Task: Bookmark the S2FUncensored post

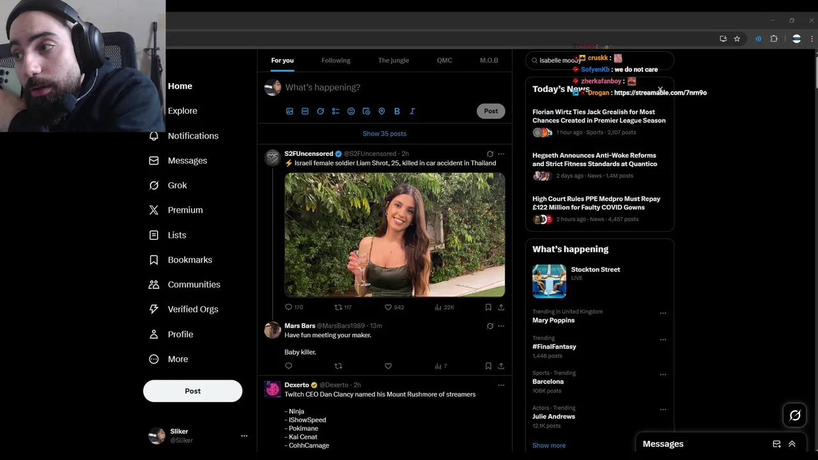Action: pyautogui.click(x=488, y=307)
